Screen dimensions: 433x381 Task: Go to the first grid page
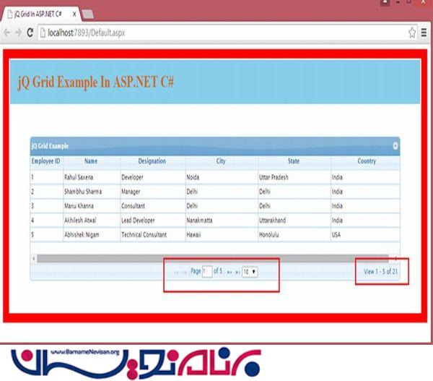175,272
